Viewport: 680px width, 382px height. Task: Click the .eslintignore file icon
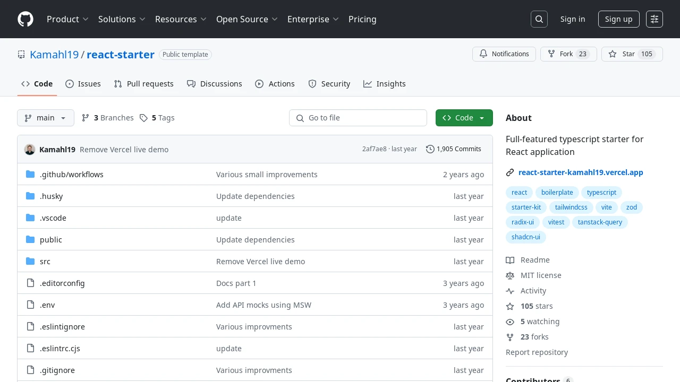pyautogui.click(x=30, y=327)
